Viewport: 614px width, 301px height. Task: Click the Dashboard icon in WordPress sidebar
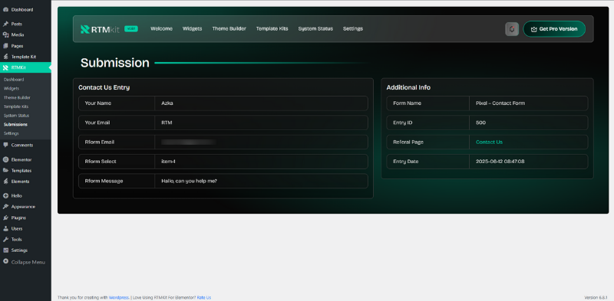click(x=5, y=9)
